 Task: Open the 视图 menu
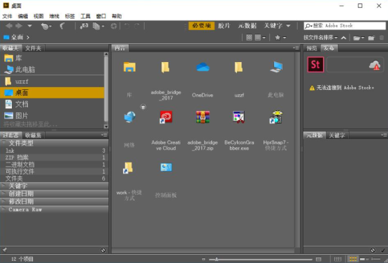(38, 16)
